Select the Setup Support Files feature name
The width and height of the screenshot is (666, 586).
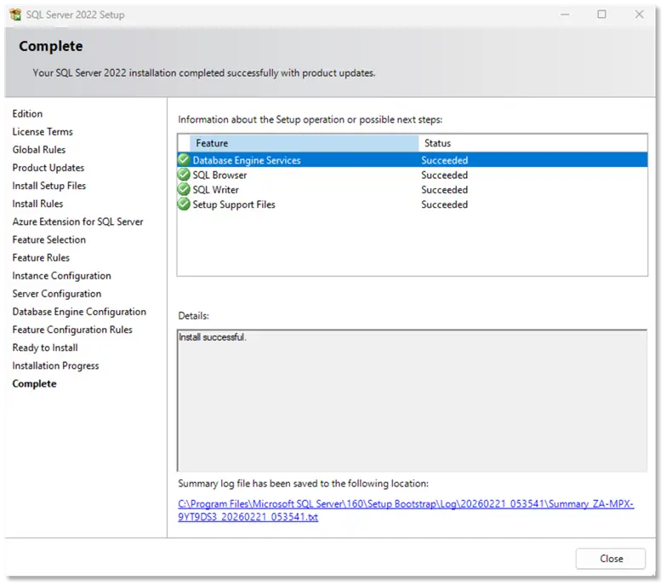click(x=234, y=204)
